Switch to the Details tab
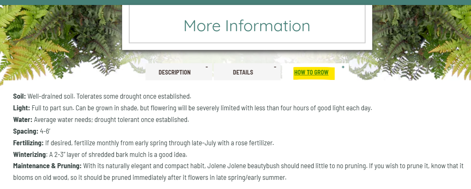 243,72
